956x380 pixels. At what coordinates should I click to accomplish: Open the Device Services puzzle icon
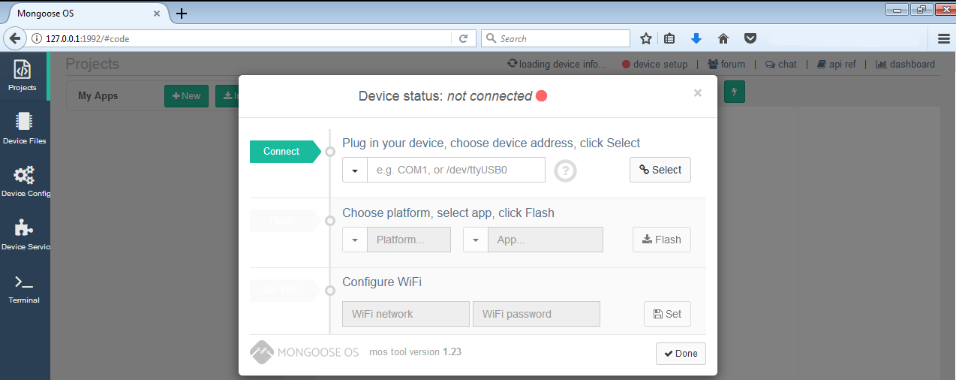(24, 234)
